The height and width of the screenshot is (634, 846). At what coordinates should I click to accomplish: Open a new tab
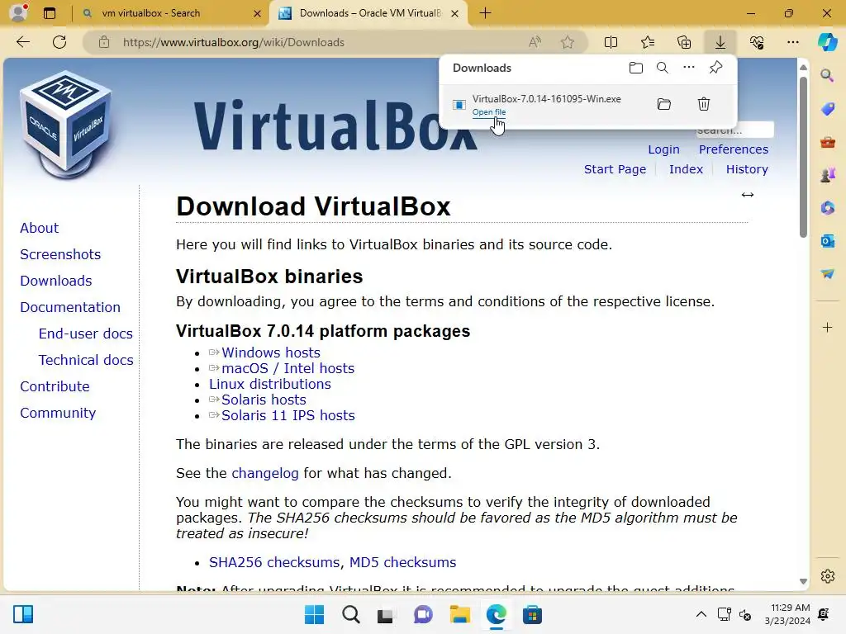pos(485,13)
